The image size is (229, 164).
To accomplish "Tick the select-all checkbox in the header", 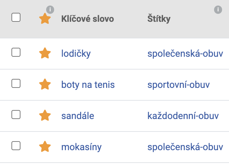I will tap(16, 17).
